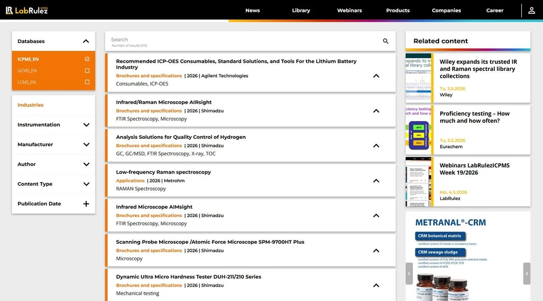Open the Webinars menu
Image resolution: width=543 pixels, height=301 pixels.
(x=349, y=10)
